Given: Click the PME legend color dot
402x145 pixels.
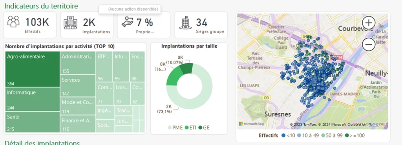Looking at the screenshot, I should coord(170,128).
